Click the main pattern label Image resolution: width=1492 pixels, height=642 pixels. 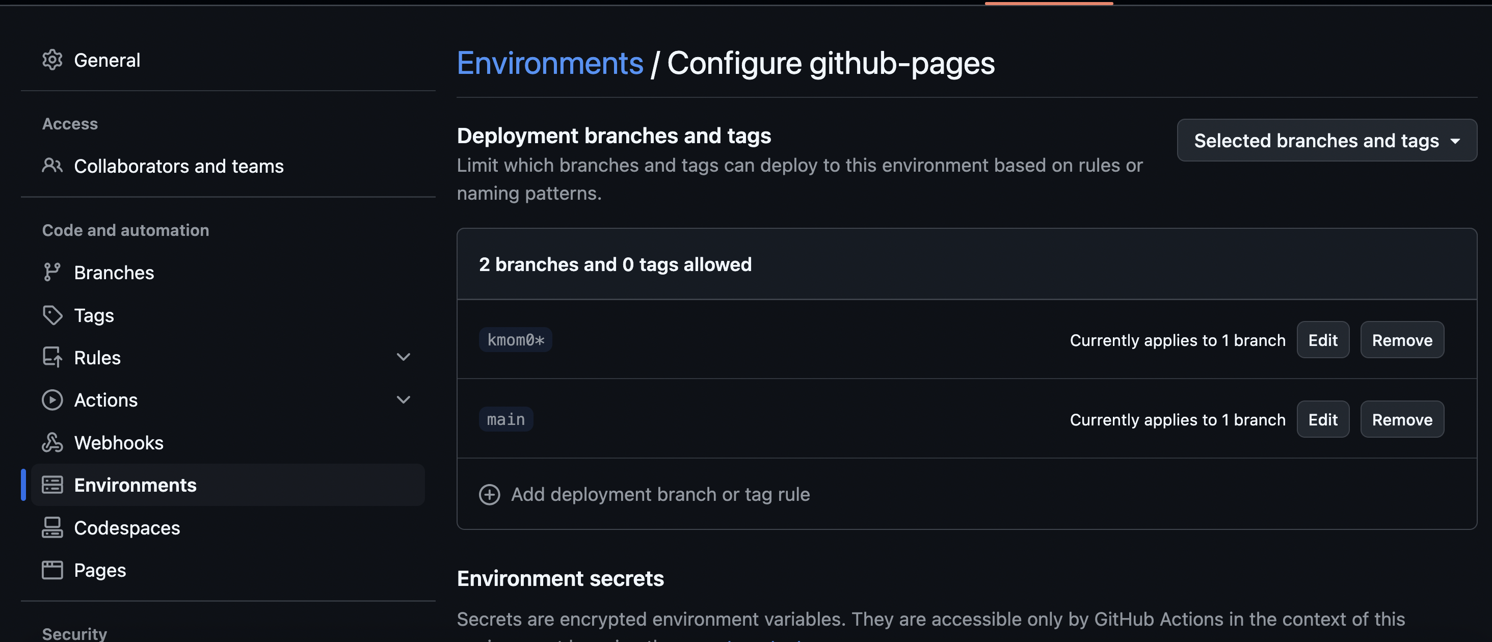[505, 419]
